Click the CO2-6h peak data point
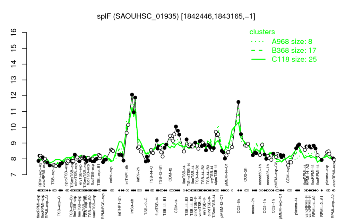The width and height of the screenshot is (355, 222). pyautogui.click(x=239, y=102)
